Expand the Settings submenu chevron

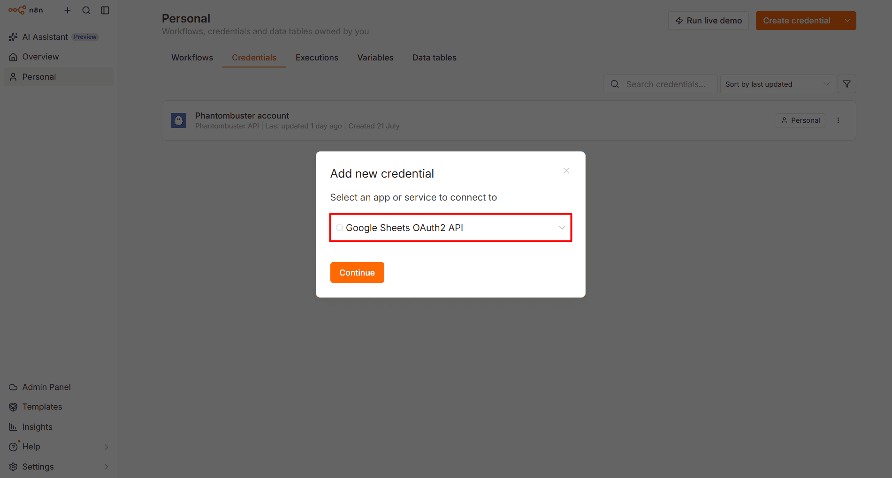tap(107, 467)
